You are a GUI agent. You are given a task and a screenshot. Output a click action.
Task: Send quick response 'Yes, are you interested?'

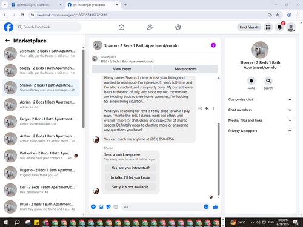130,168
